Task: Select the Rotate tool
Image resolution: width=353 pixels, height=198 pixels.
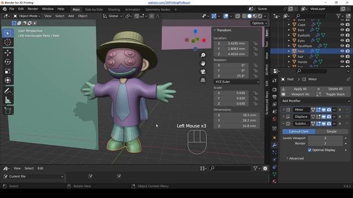Action: coord(8,62)
